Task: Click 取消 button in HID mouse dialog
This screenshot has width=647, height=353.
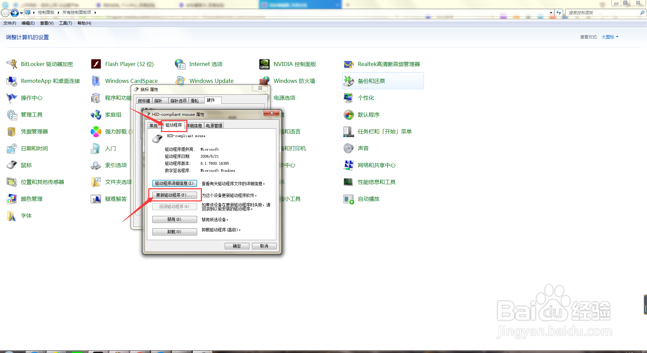Action: (x=264, y=246)
